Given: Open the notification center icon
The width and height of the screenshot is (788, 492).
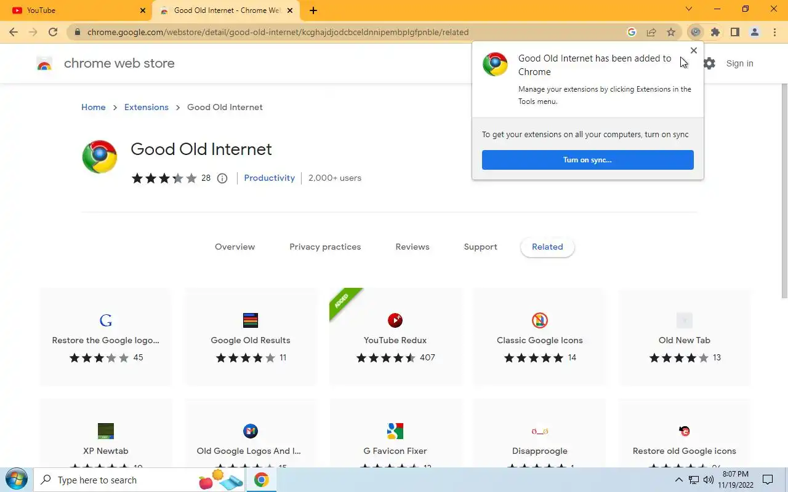Looking at the screenshot, I should point(768,480).
